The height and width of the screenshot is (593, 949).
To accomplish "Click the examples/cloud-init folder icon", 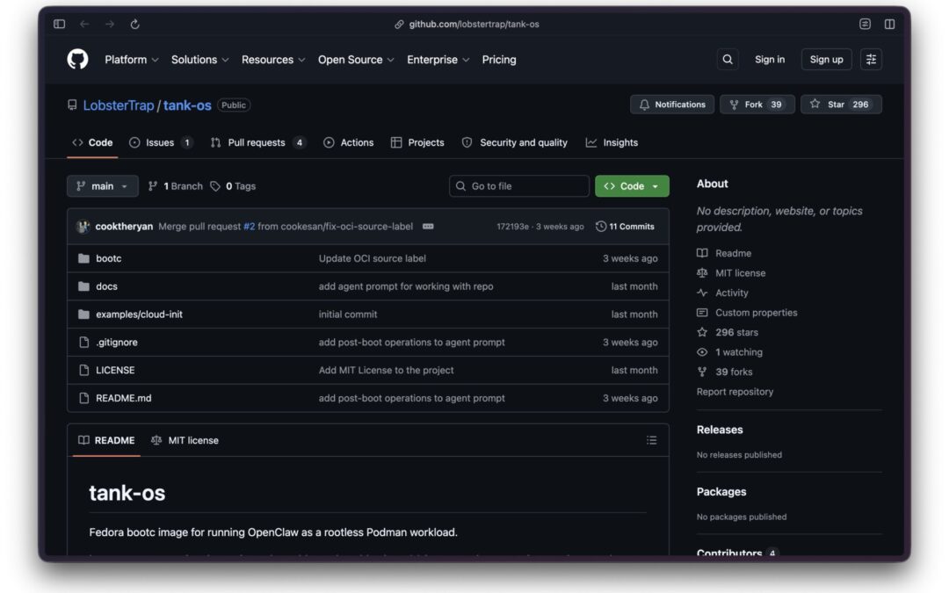I will [83, 314].
